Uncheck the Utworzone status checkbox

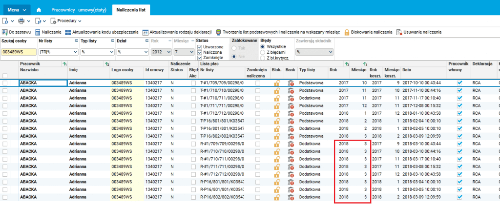pyautogui.click(x=200, y=47)
